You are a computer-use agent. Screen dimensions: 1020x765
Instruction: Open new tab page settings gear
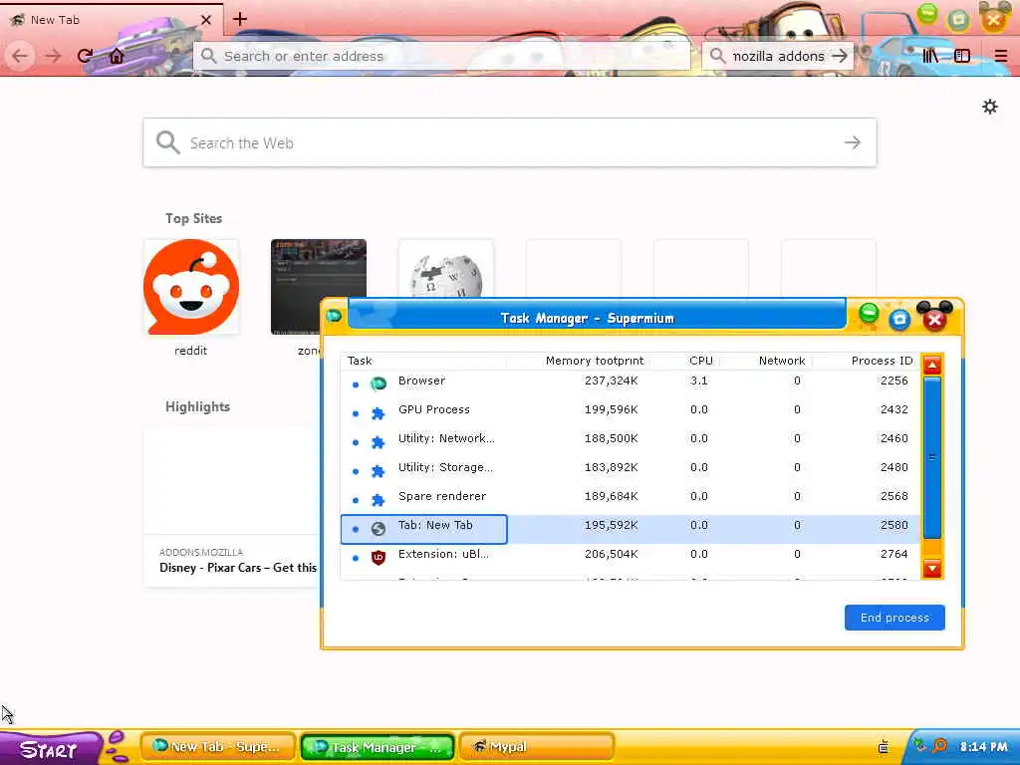tap(989, 107)
